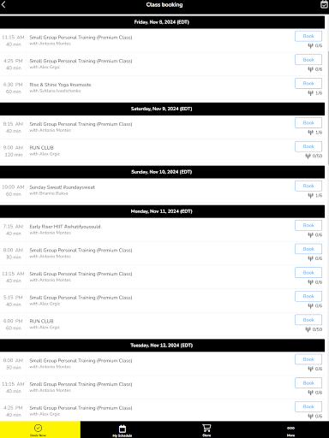The width and height of the screenshot is (329, 438).
Task: Tap the back arrow in header
Action: [x=3, y=4]
